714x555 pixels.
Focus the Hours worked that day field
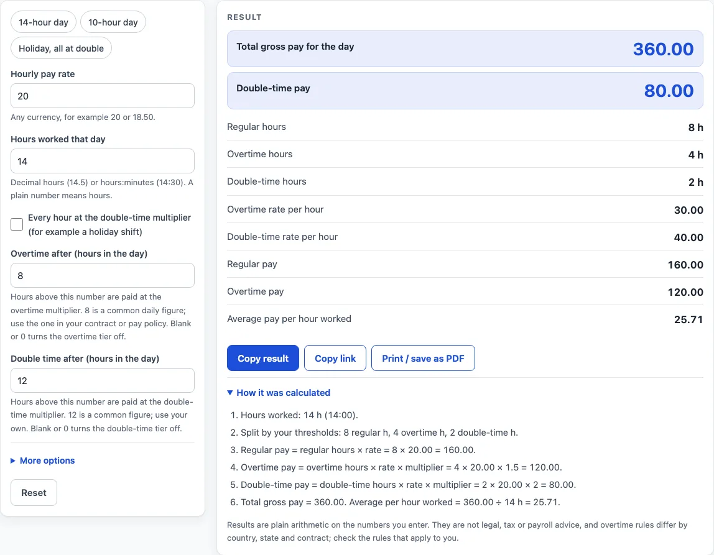click(x=103, y=161)
